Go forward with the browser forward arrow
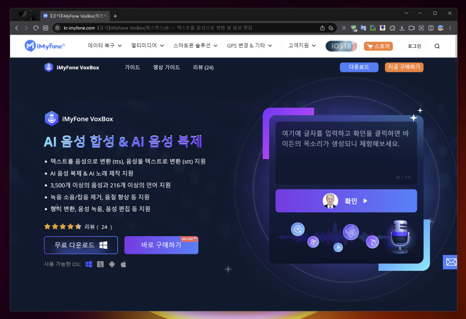 point(26,28)
